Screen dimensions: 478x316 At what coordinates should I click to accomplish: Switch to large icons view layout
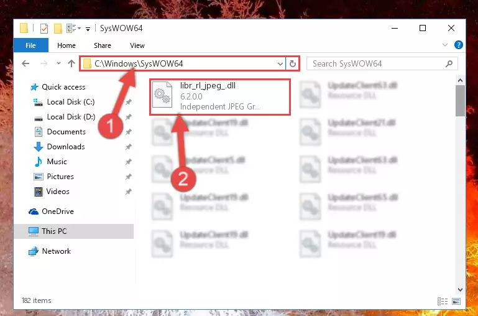coord(456,301)
